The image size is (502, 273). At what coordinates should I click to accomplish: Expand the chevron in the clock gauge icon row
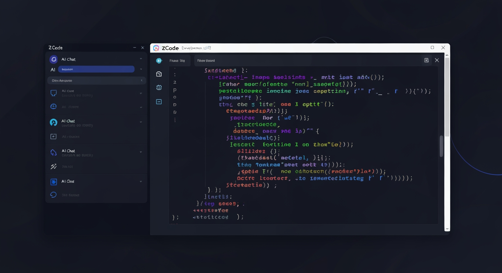141,107
